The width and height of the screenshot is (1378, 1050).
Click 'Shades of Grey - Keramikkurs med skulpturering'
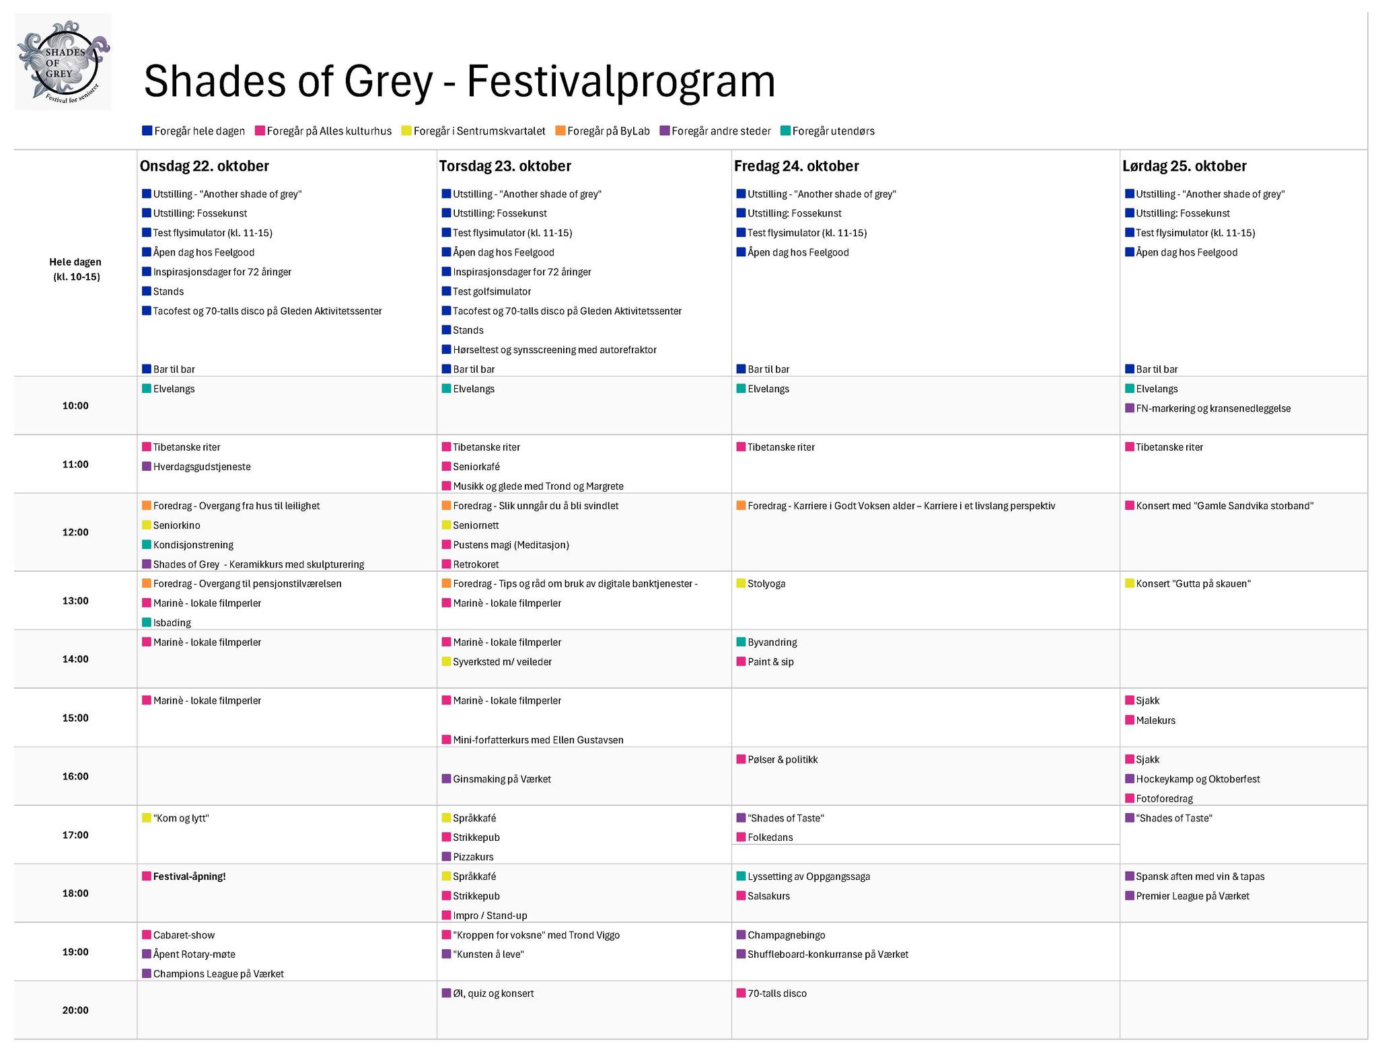(258, 564)
